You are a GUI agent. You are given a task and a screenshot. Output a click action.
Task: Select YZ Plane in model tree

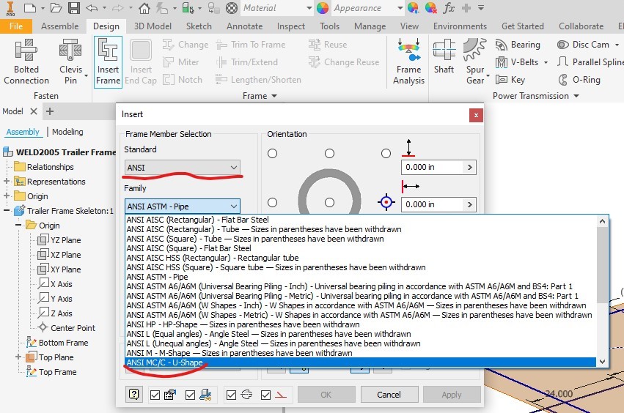[x=65, y=240]
